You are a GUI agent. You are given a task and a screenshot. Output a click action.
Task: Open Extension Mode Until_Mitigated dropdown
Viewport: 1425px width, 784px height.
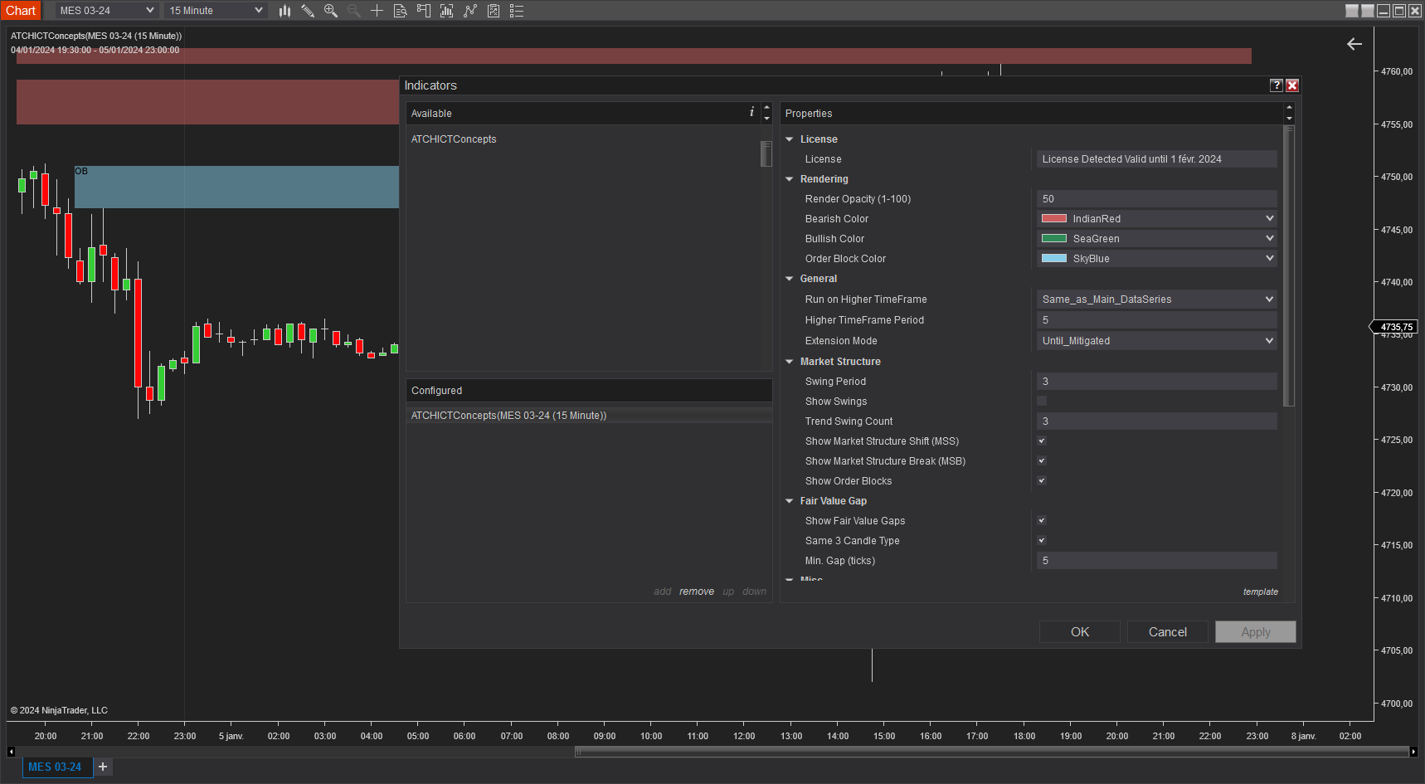click(1156, 341)
